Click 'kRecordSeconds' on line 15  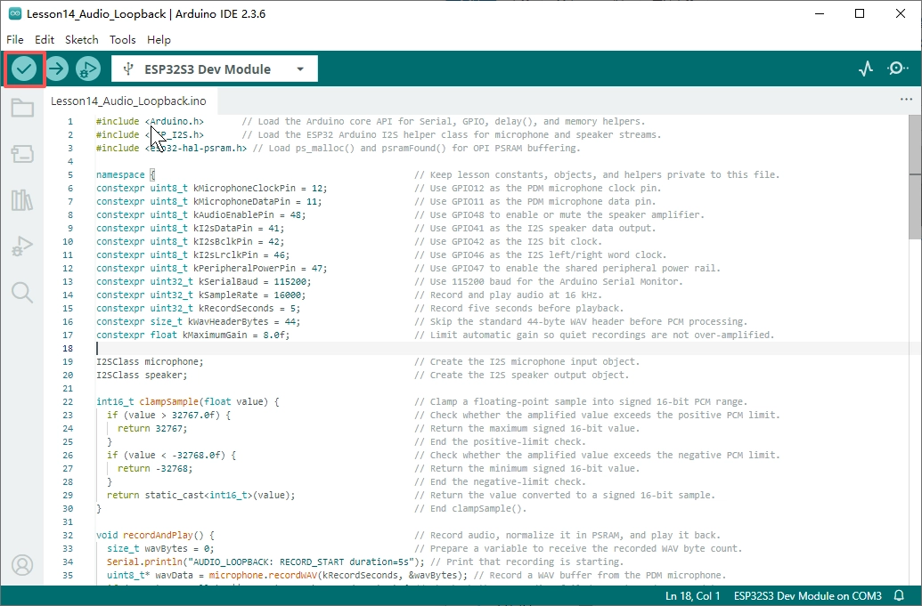coord(236,308)
